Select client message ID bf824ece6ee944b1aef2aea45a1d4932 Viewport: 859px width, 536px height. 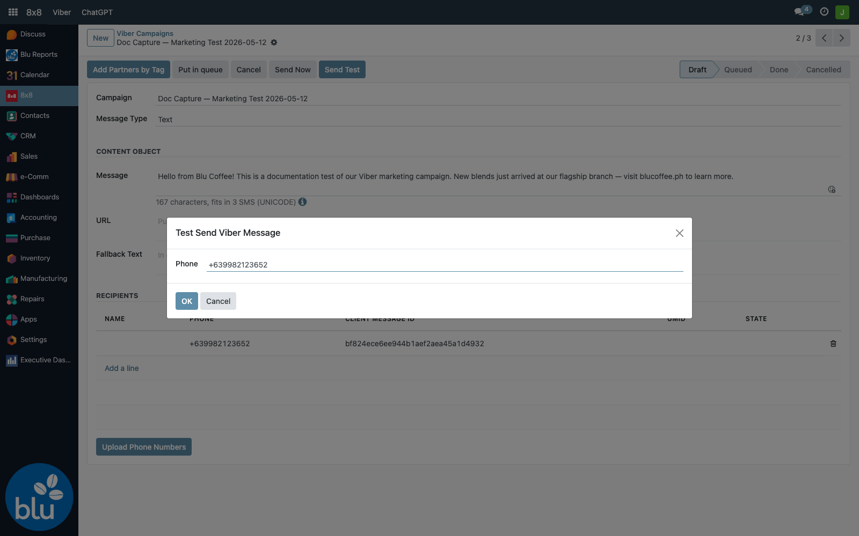click(x=414, y=344)
